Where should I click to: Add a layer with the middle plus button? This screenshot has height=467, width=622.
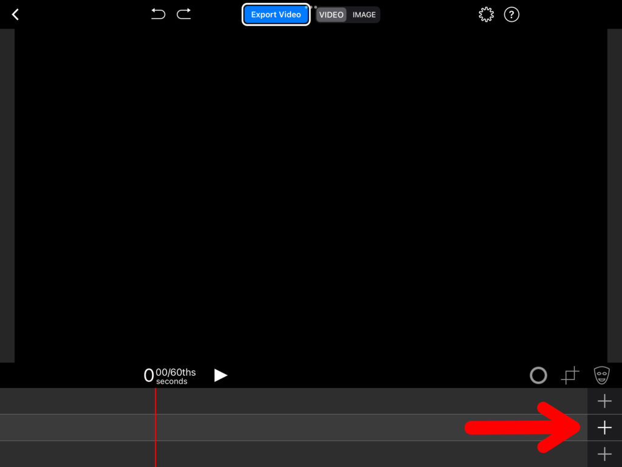tap(604, 428)
